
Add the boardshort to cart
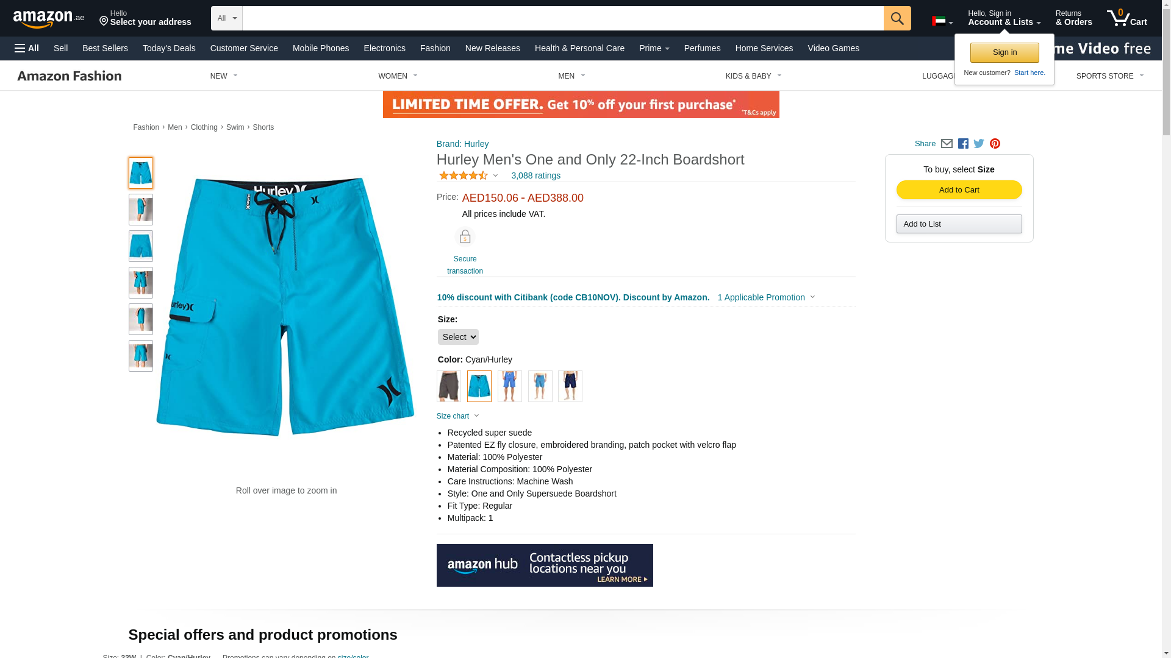click(x=959, y=190)
